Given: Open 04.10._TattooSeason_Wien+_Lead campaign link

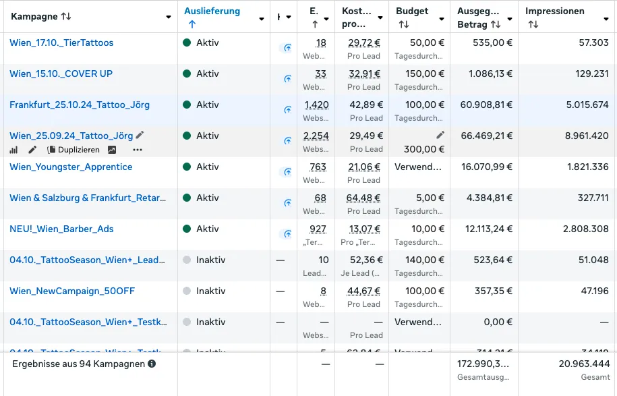Looking at the screenshot, I should (x=87, y=260).
